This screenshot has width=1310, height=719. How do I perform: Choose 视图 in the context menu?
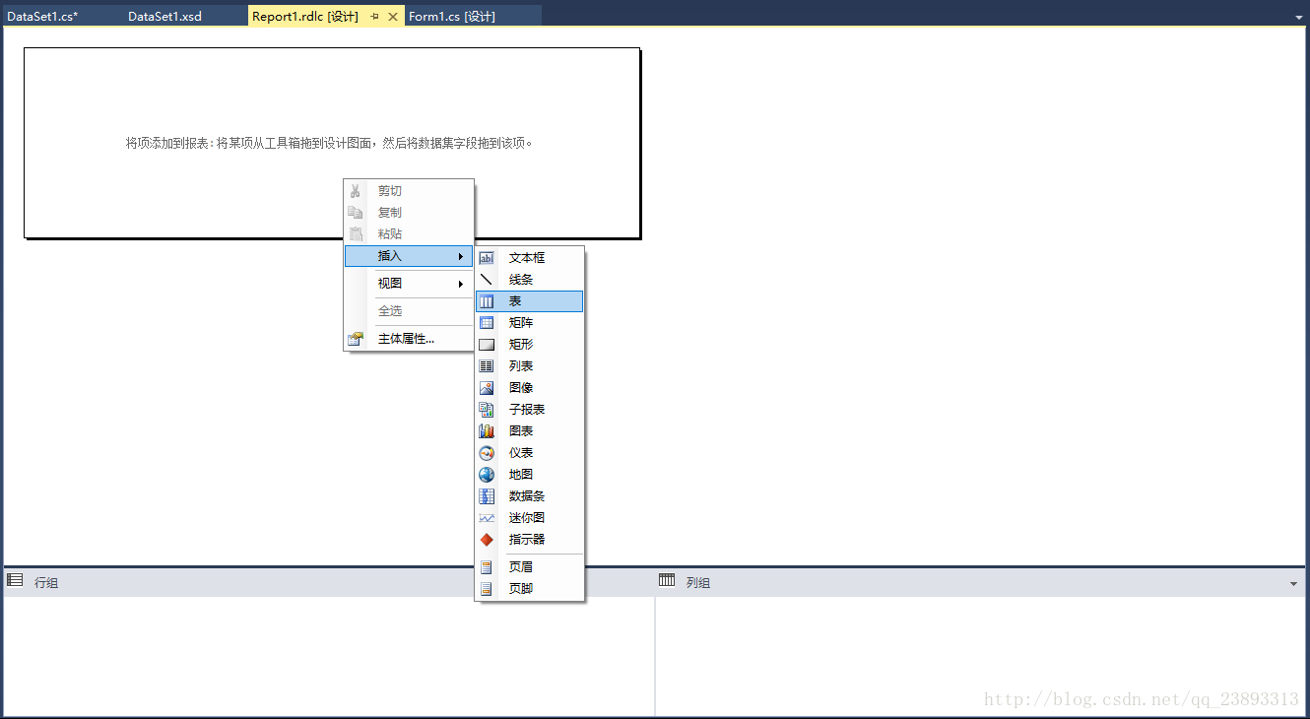(x=409, y=284)
